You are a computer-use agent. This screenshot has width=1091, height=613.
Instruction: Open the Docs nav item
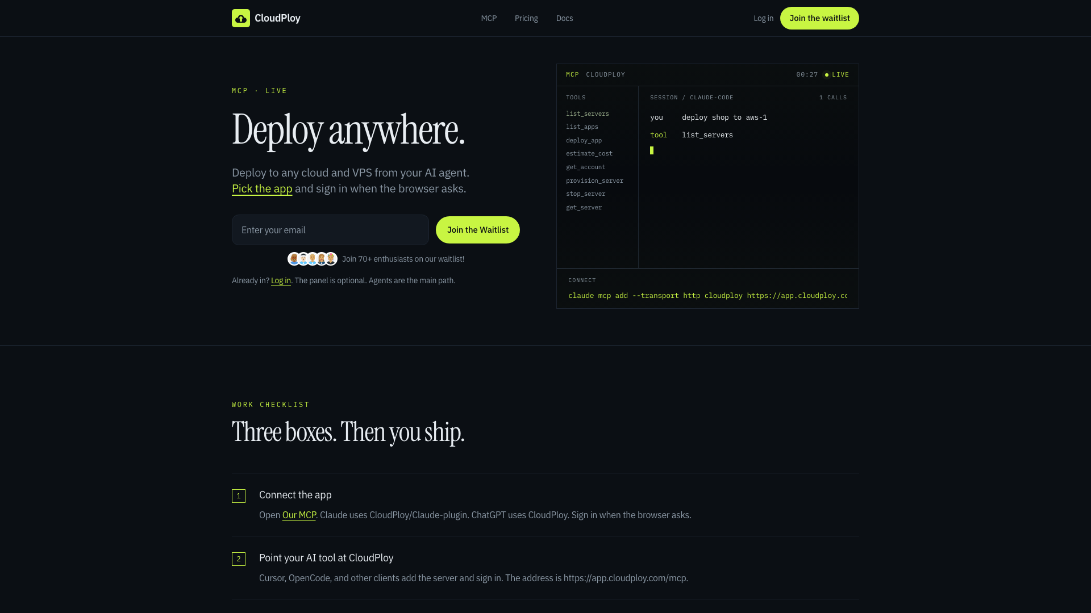(564, 18)
